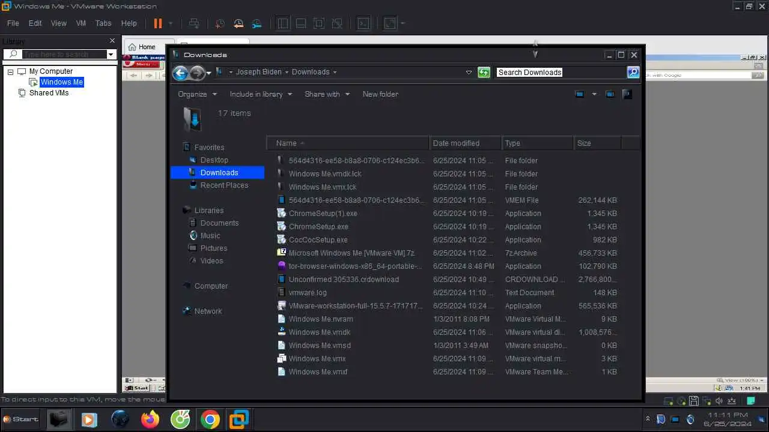The image size is (769, 432).
Task: Collapse the My Computer tree node
Action: pyautogui.click(x=10, y=71)
